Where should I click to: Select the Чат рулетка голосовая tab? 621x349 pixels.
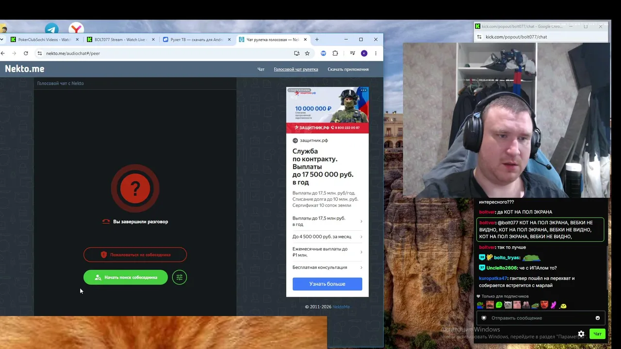(273, 40)
